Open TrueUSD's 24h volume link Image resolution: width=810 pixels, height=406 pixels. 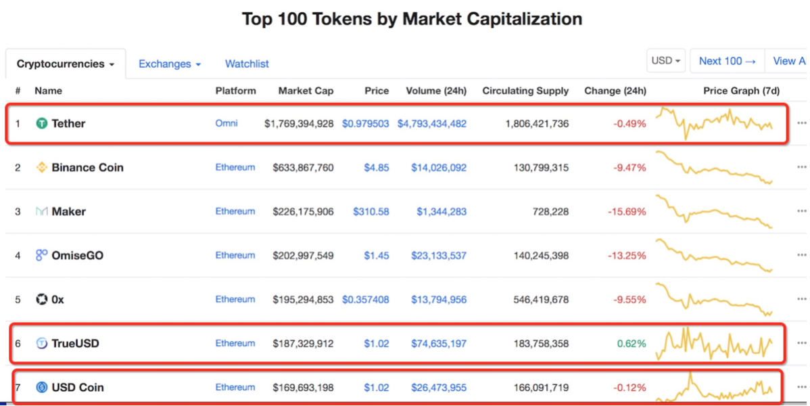pos(438,343)
